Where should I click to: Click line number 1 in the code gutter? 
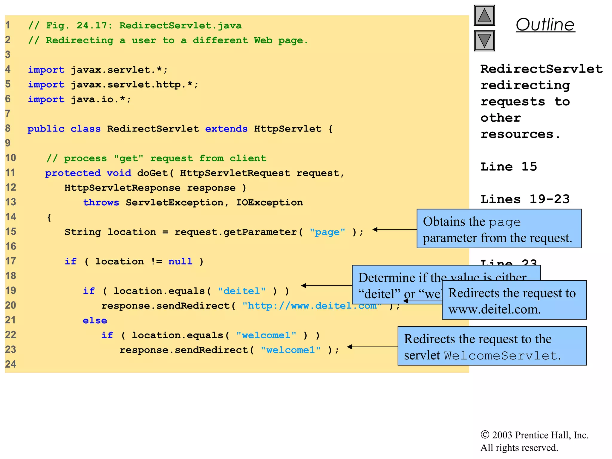click(x=8, y=25)
